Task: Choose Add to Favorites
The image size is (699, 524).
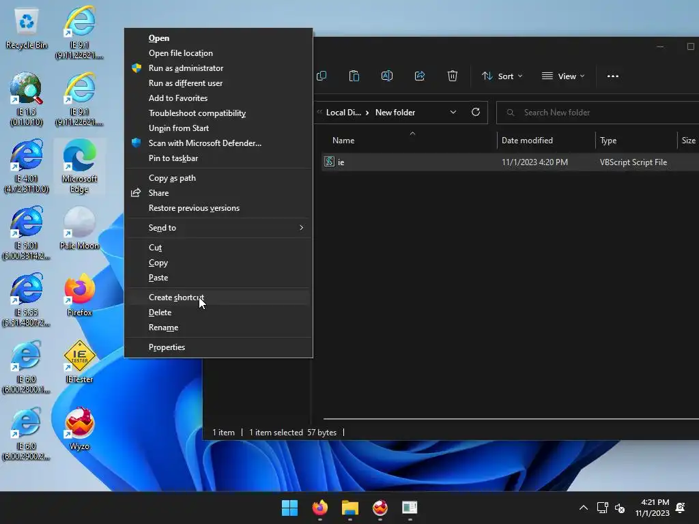Action: tap(218, 98)
